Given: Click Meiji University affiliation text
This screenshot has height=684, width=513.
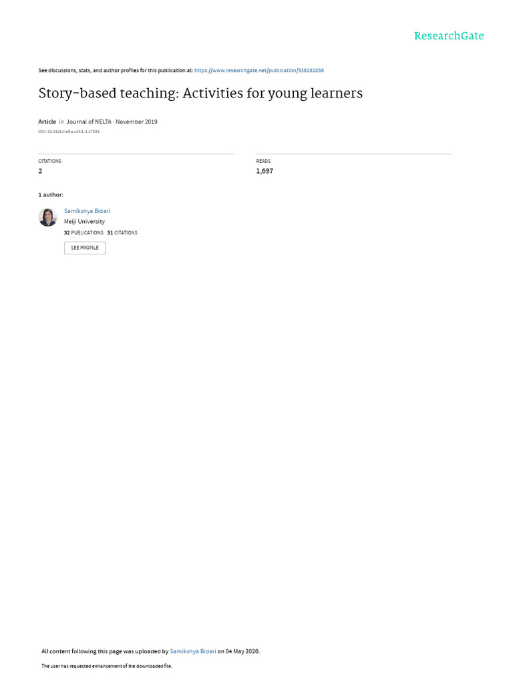Looking at the screenshot, I should 84,222.
